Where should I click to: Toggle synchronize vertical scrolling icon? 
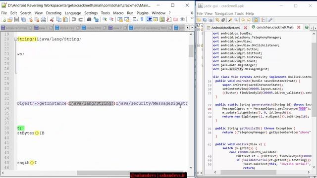click(x=120, y=19)
